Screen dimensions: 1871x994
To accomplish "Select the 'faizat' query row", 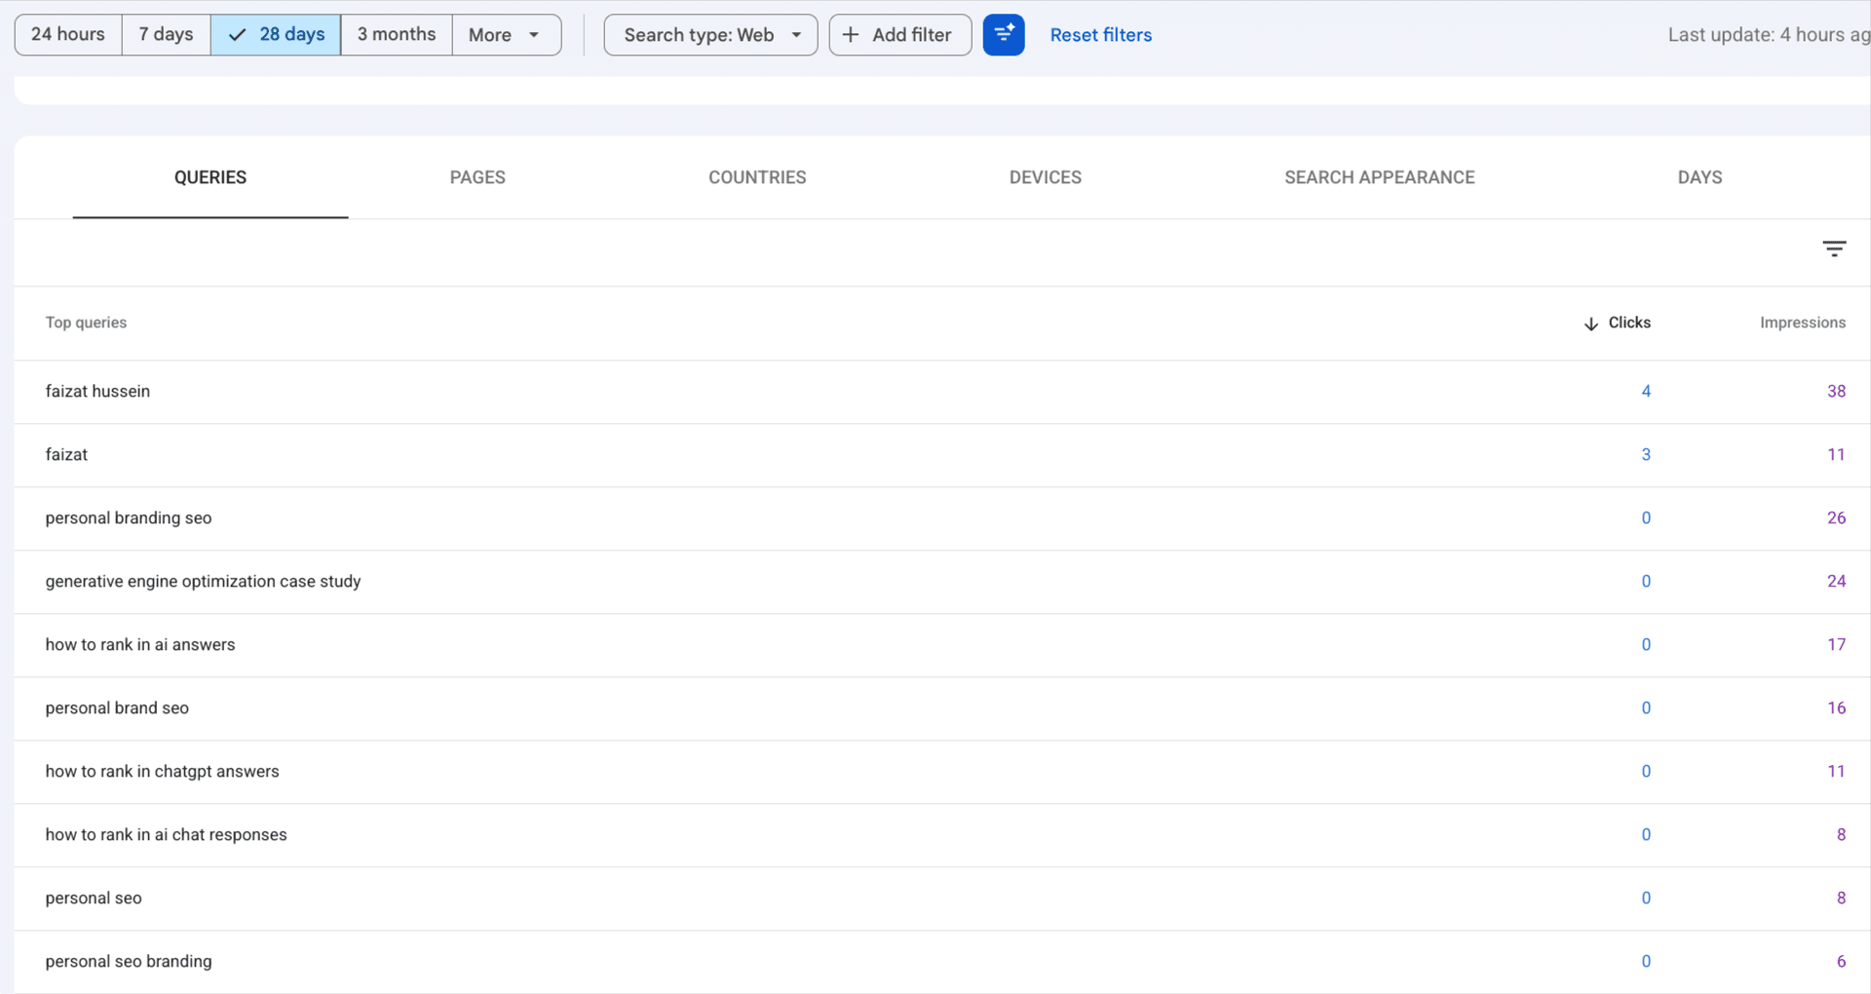I will pos(942,455).
